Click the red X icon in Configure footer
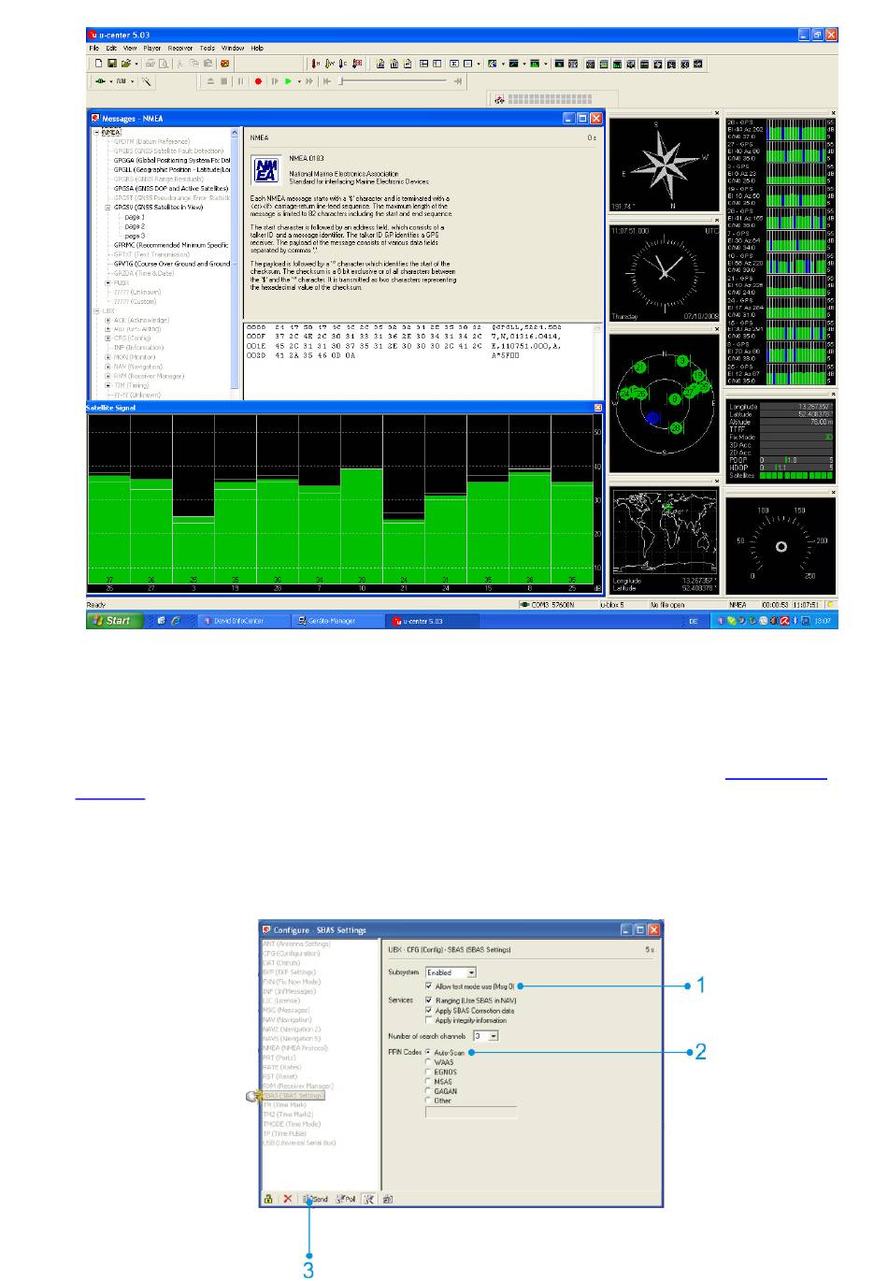This screenshot has height=1281, width=888. pos(288,1199)
